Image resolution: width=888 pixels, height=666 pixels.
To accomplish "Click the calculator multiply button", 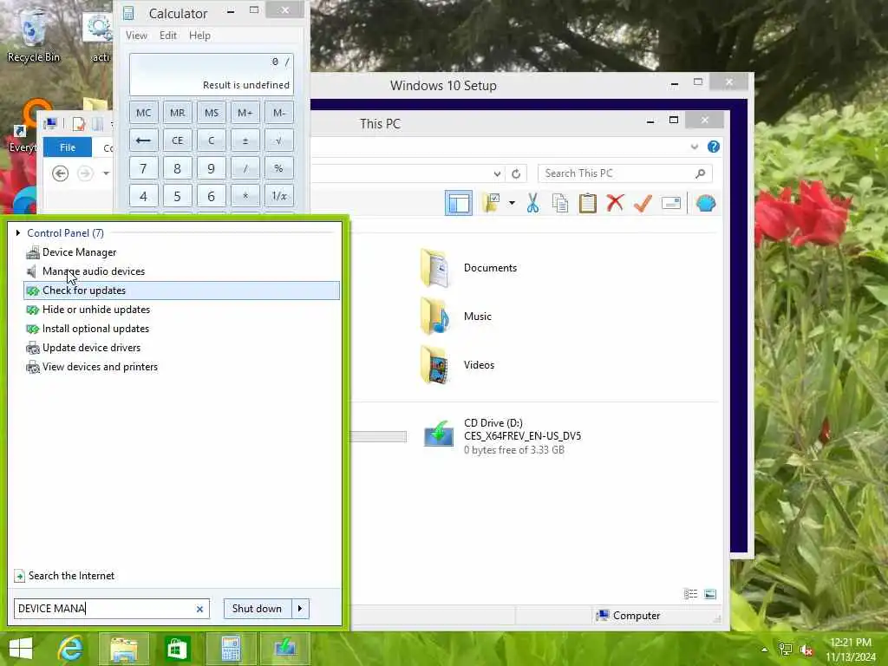I will pyautogui.click(x=245, y=196).
